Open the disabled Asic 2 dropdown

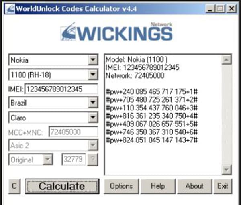93,145
